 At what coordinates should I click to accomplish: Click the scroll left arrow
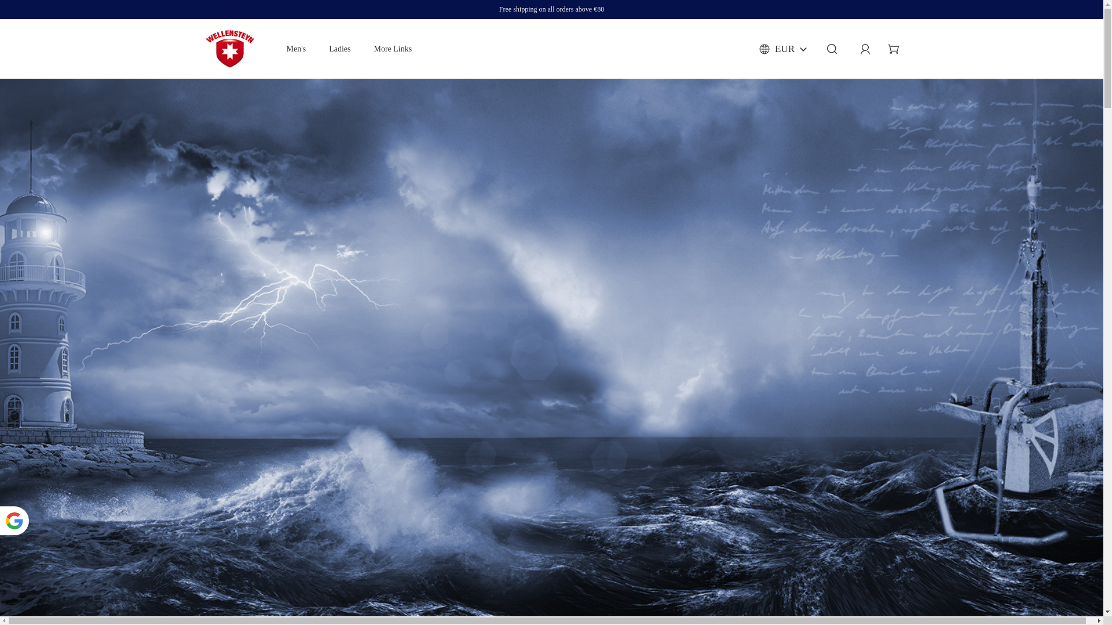coord(4,621)
